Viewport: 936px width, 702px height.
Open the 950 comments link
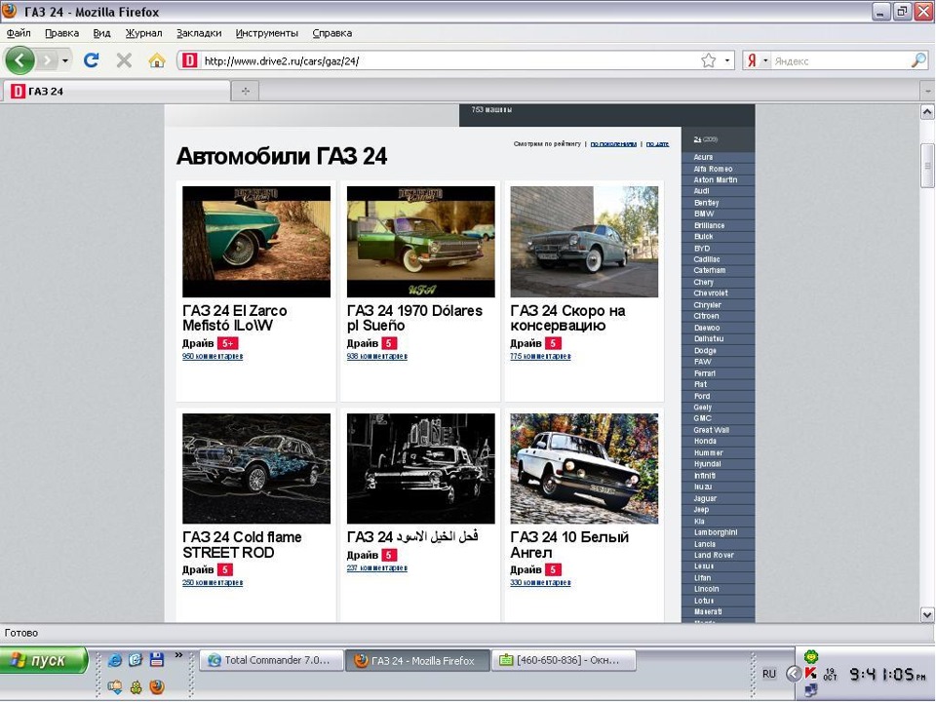213,357
